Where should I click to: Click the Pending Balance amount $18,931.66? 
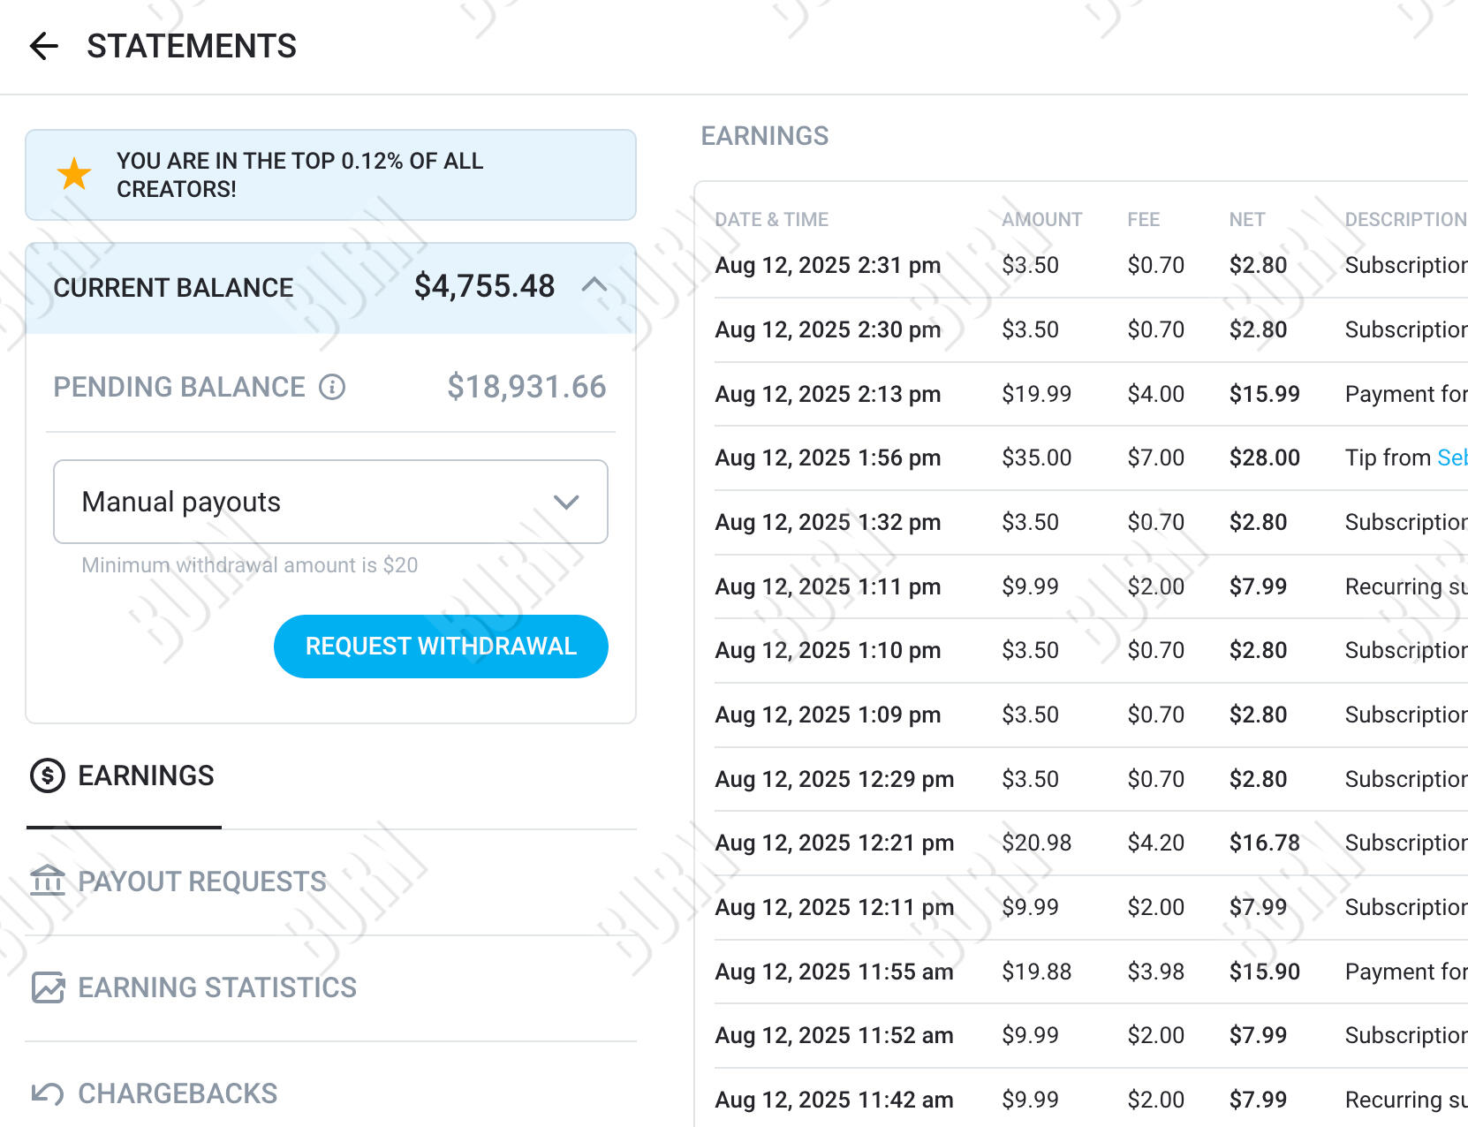(x=526, y=387)
